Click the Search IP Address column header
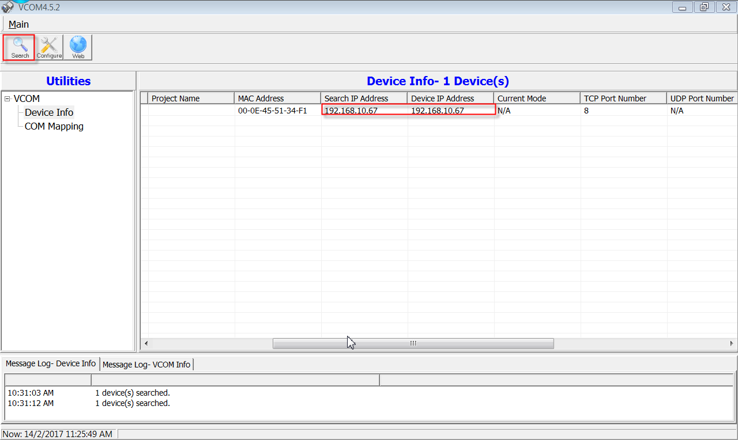 coord(363,98)
